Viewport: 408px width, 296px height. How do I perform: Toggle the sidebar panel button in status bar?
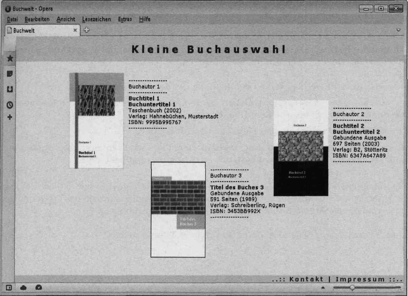point(9,288)
